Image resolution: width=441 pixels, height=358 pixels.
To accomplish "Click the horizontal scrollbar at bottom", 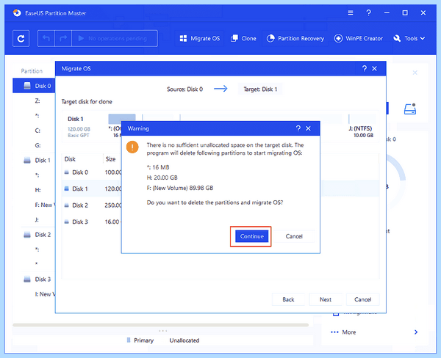I will (160, 325).
